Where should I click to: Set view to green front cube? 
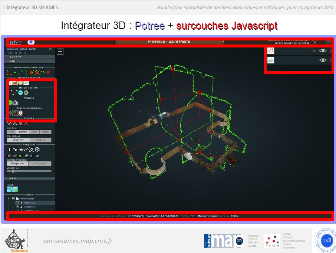tap(20, 155)
